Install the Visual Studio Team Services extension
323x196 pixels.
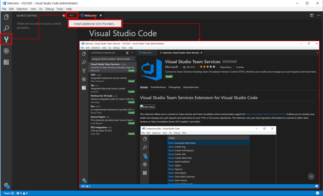click(169, 76)
